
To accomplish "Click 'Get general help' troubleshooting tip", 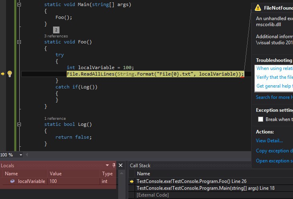I will click(x=275, y=86).
